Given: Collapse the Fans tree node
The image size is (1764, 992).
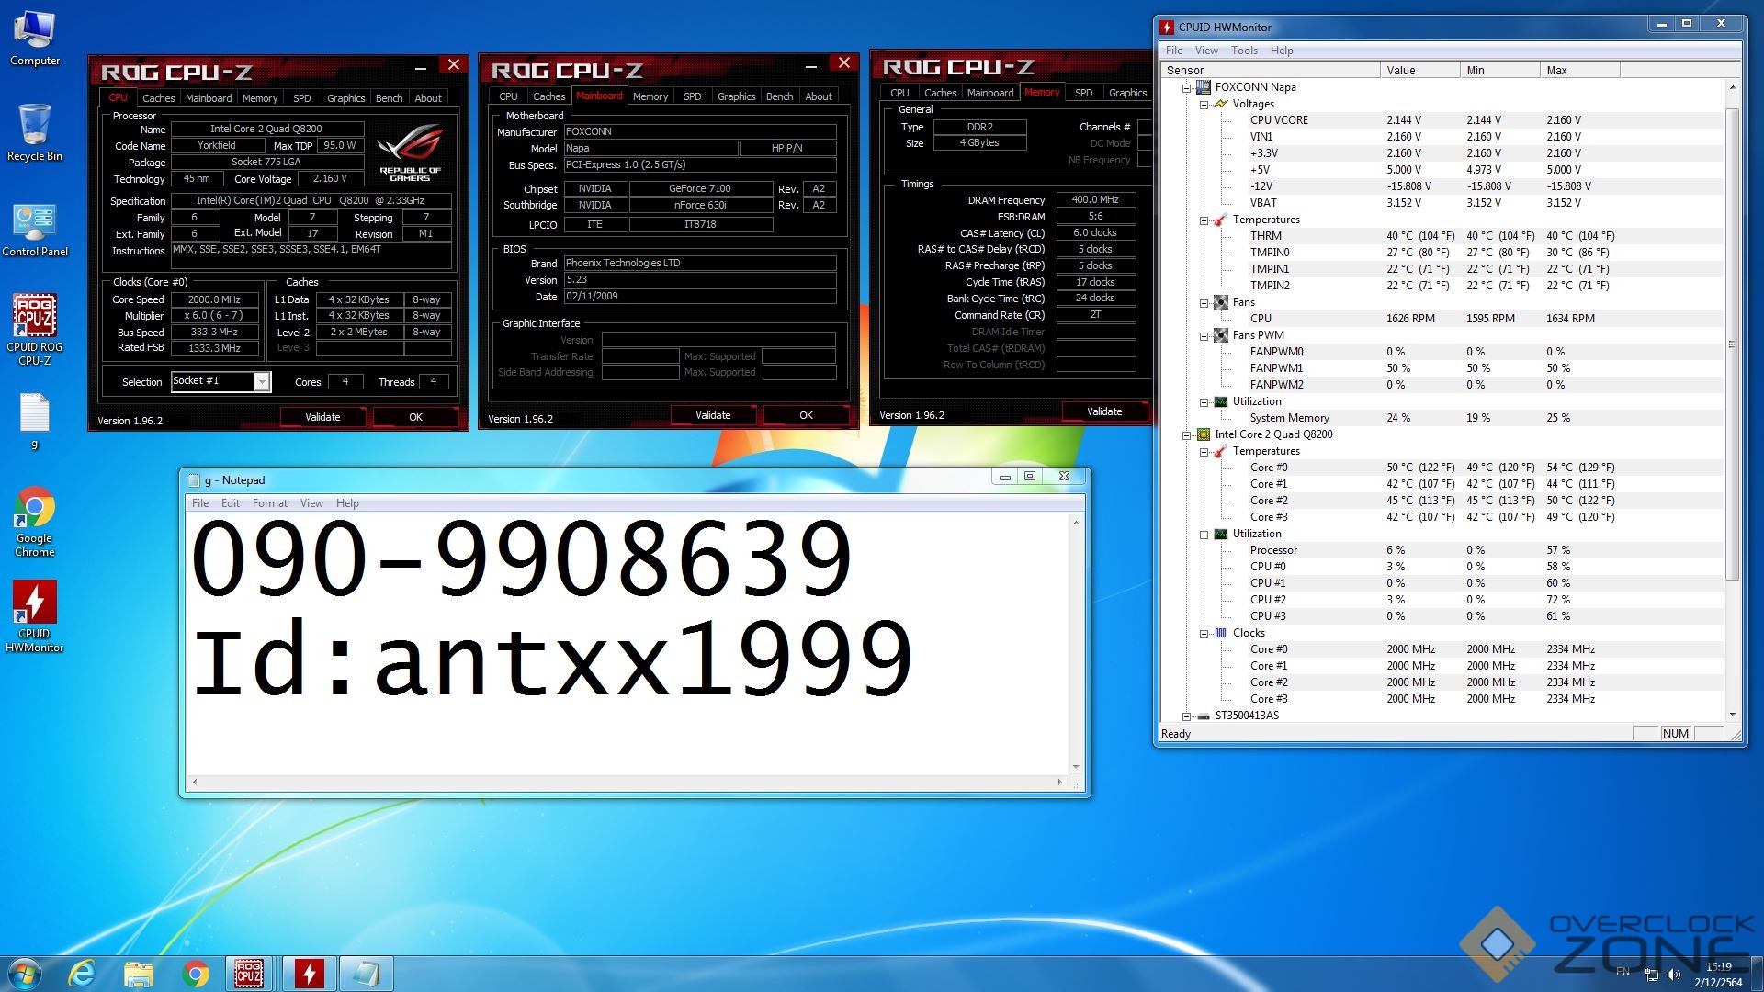Looking at the screenshot, I should point(1204,303).
